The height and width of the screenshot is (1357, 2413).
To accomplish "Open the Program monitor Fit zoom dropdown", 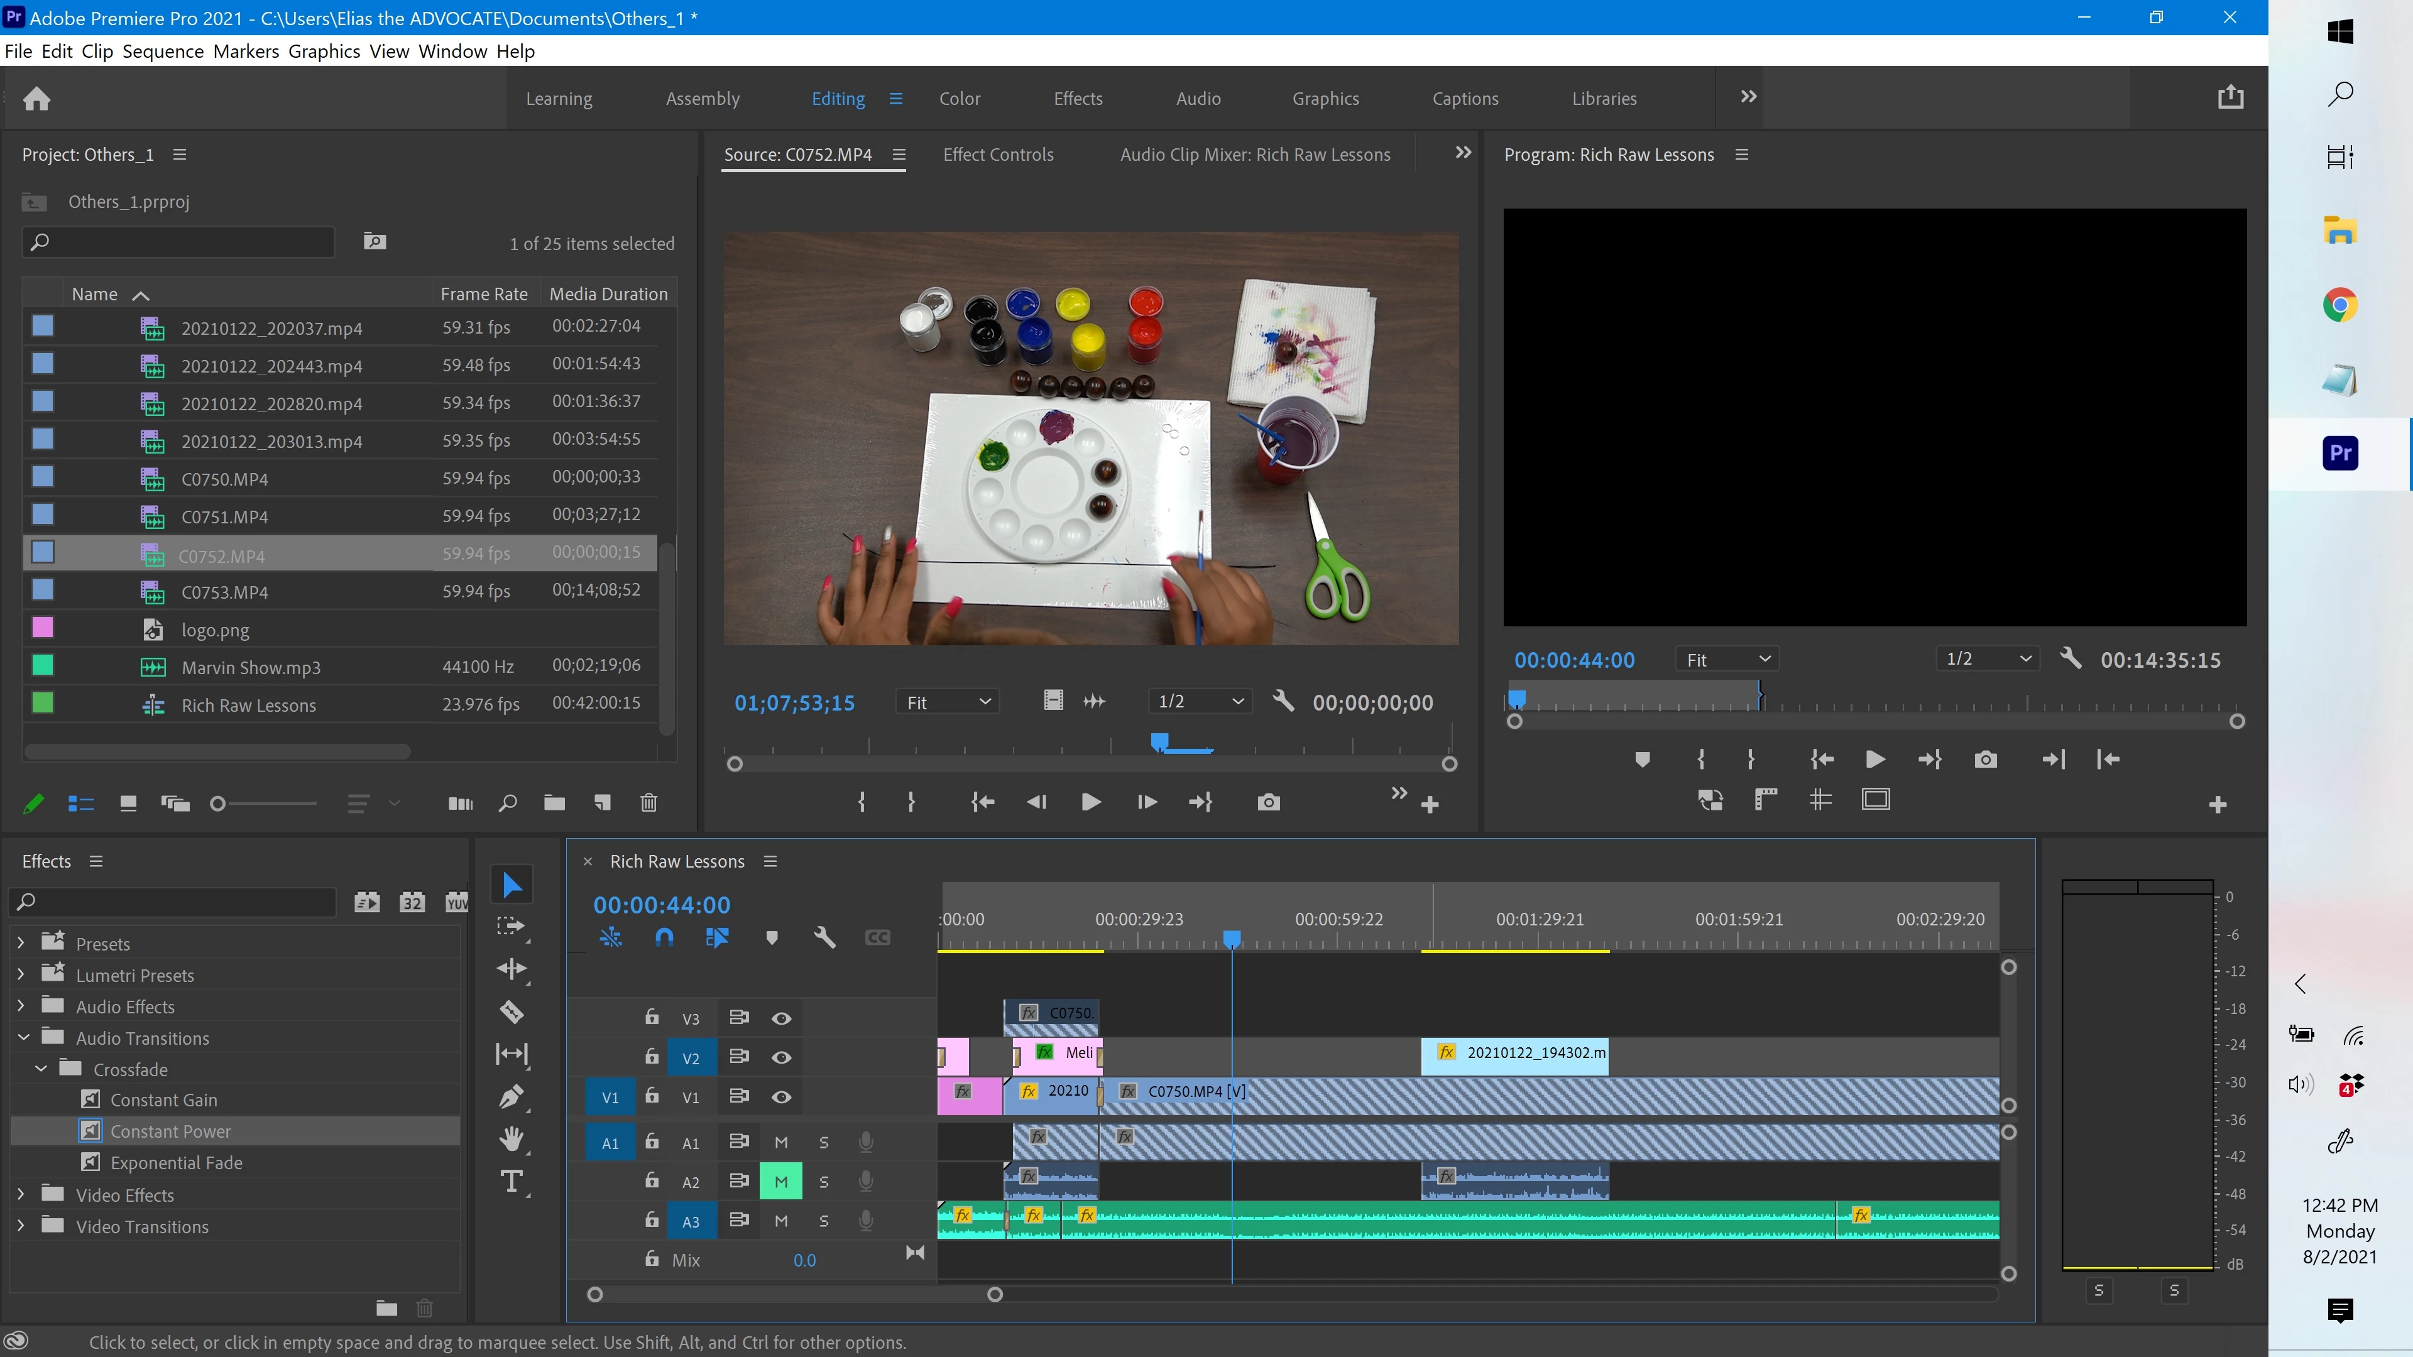I will (x=1726, y=659).
